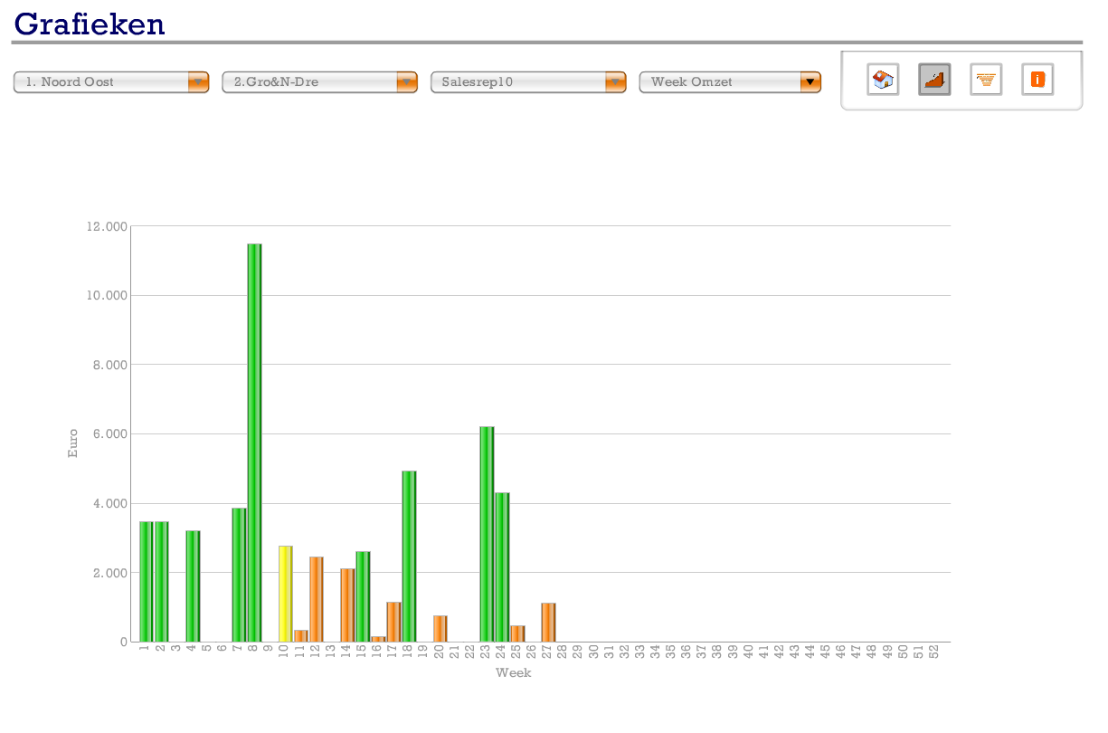Click the 'Grafieken' page heading
The width and height of the screenshot is (1108, 733).
click(x=90, y=24)
